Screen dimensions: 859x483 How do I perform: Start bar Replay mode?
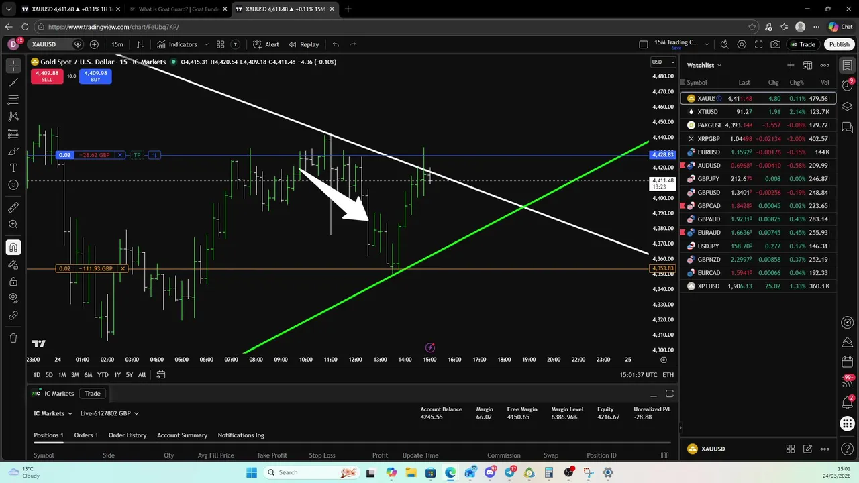(x=303, y=44)
